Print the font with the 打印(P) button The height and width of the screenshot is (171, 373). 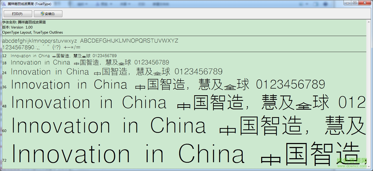(17, 14)
